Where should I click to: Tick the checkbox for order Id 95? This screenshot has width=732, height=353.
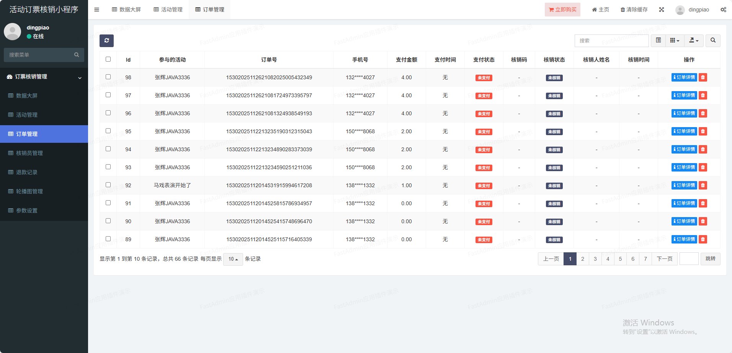108,131
